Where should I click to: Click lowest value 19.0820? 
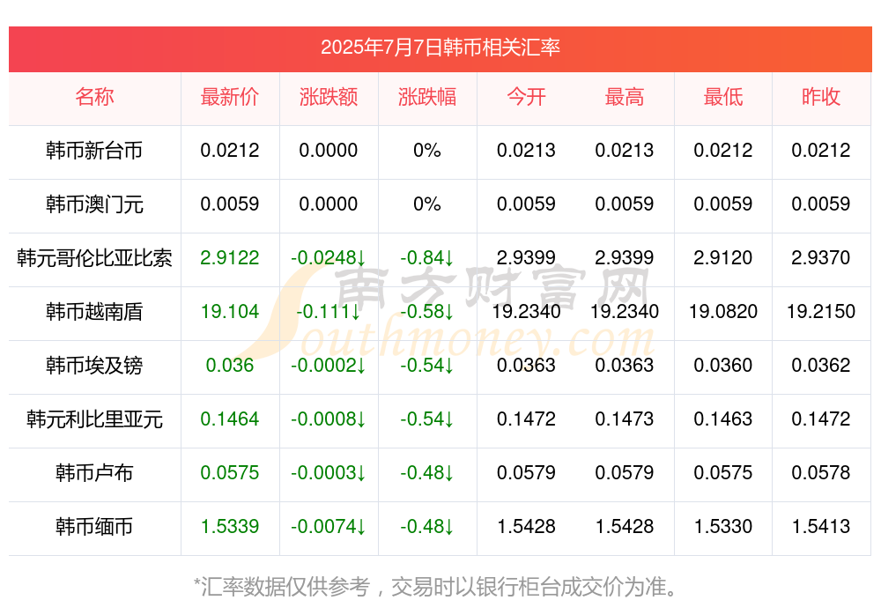coord(723,311)
